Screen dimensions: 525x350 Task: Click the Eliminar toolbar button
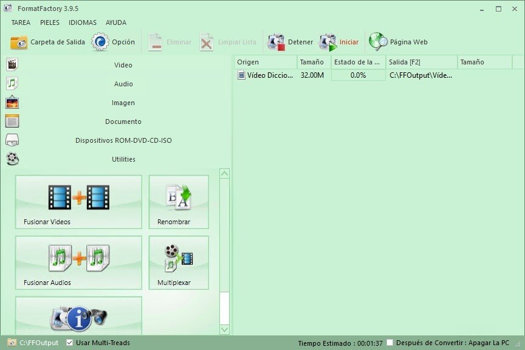point(170,42)
